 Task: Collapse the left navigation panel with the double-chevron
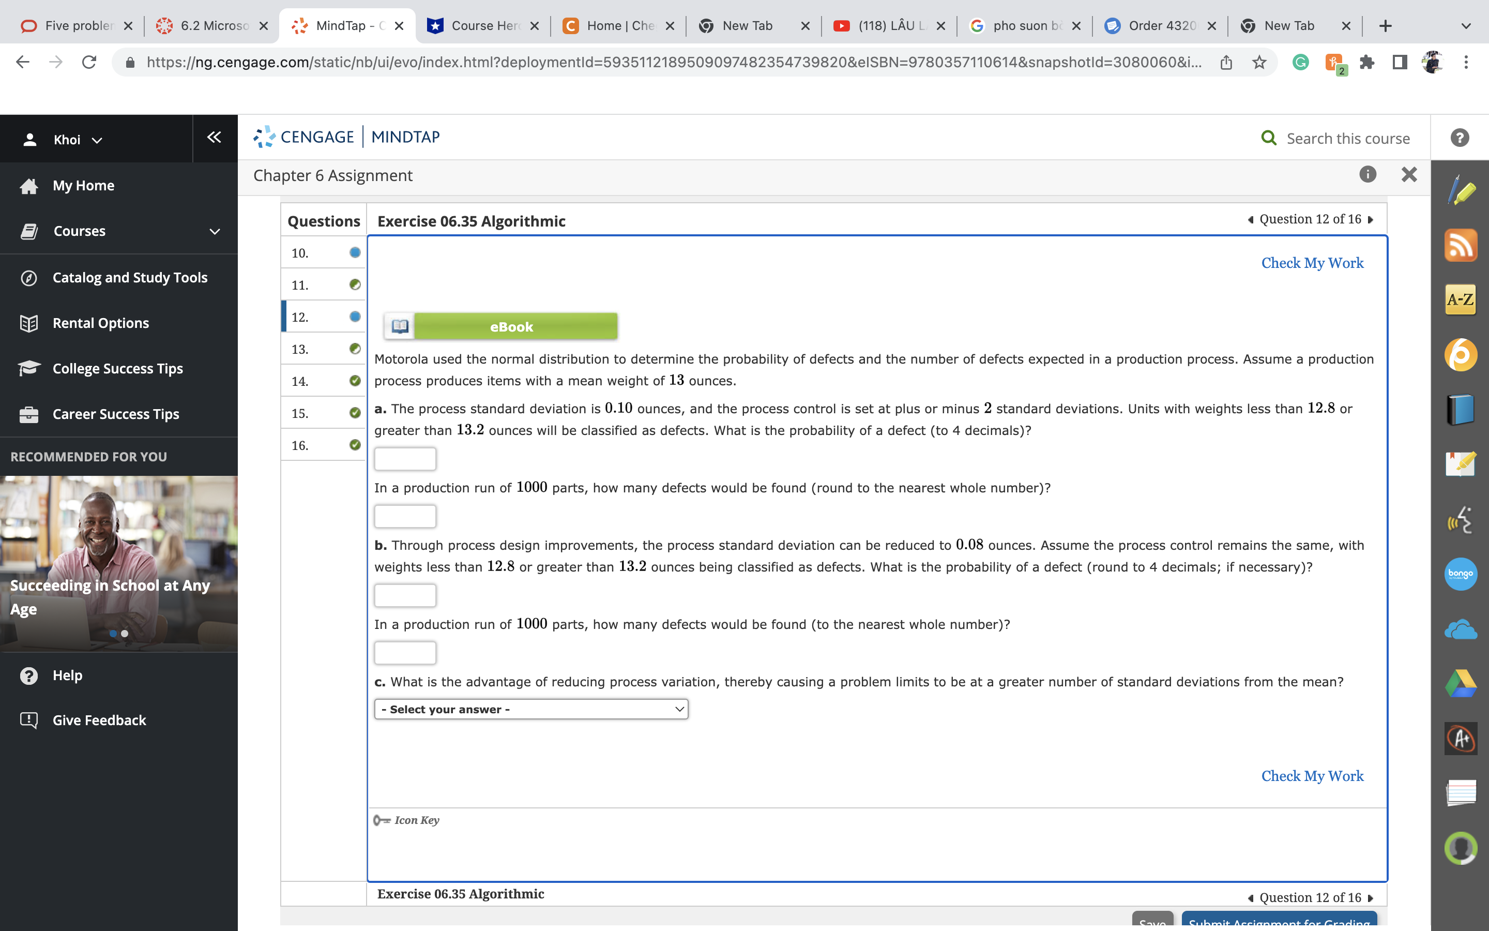pos(214,138)
